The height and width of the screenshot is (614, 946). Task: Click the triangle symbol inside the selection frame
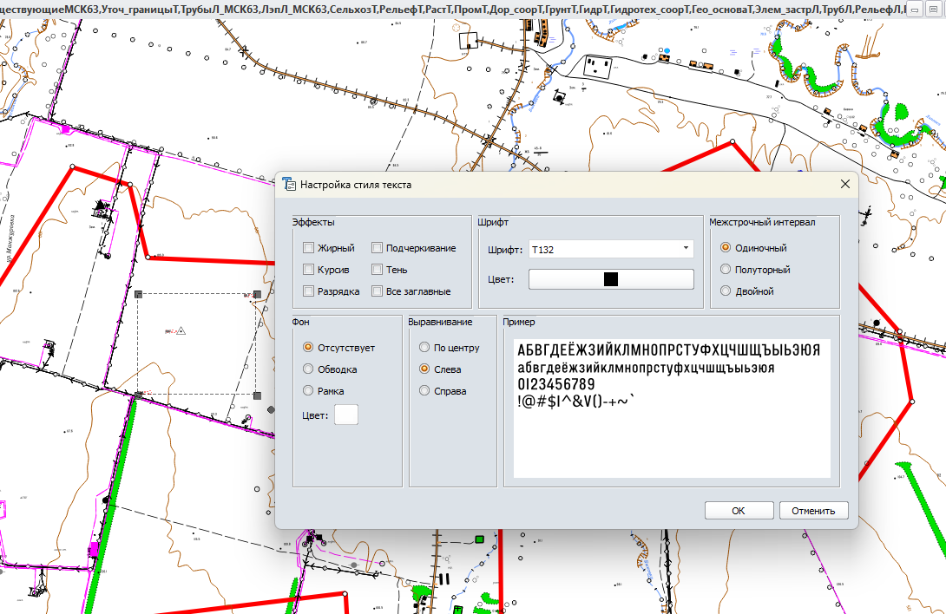click(181, 330)
